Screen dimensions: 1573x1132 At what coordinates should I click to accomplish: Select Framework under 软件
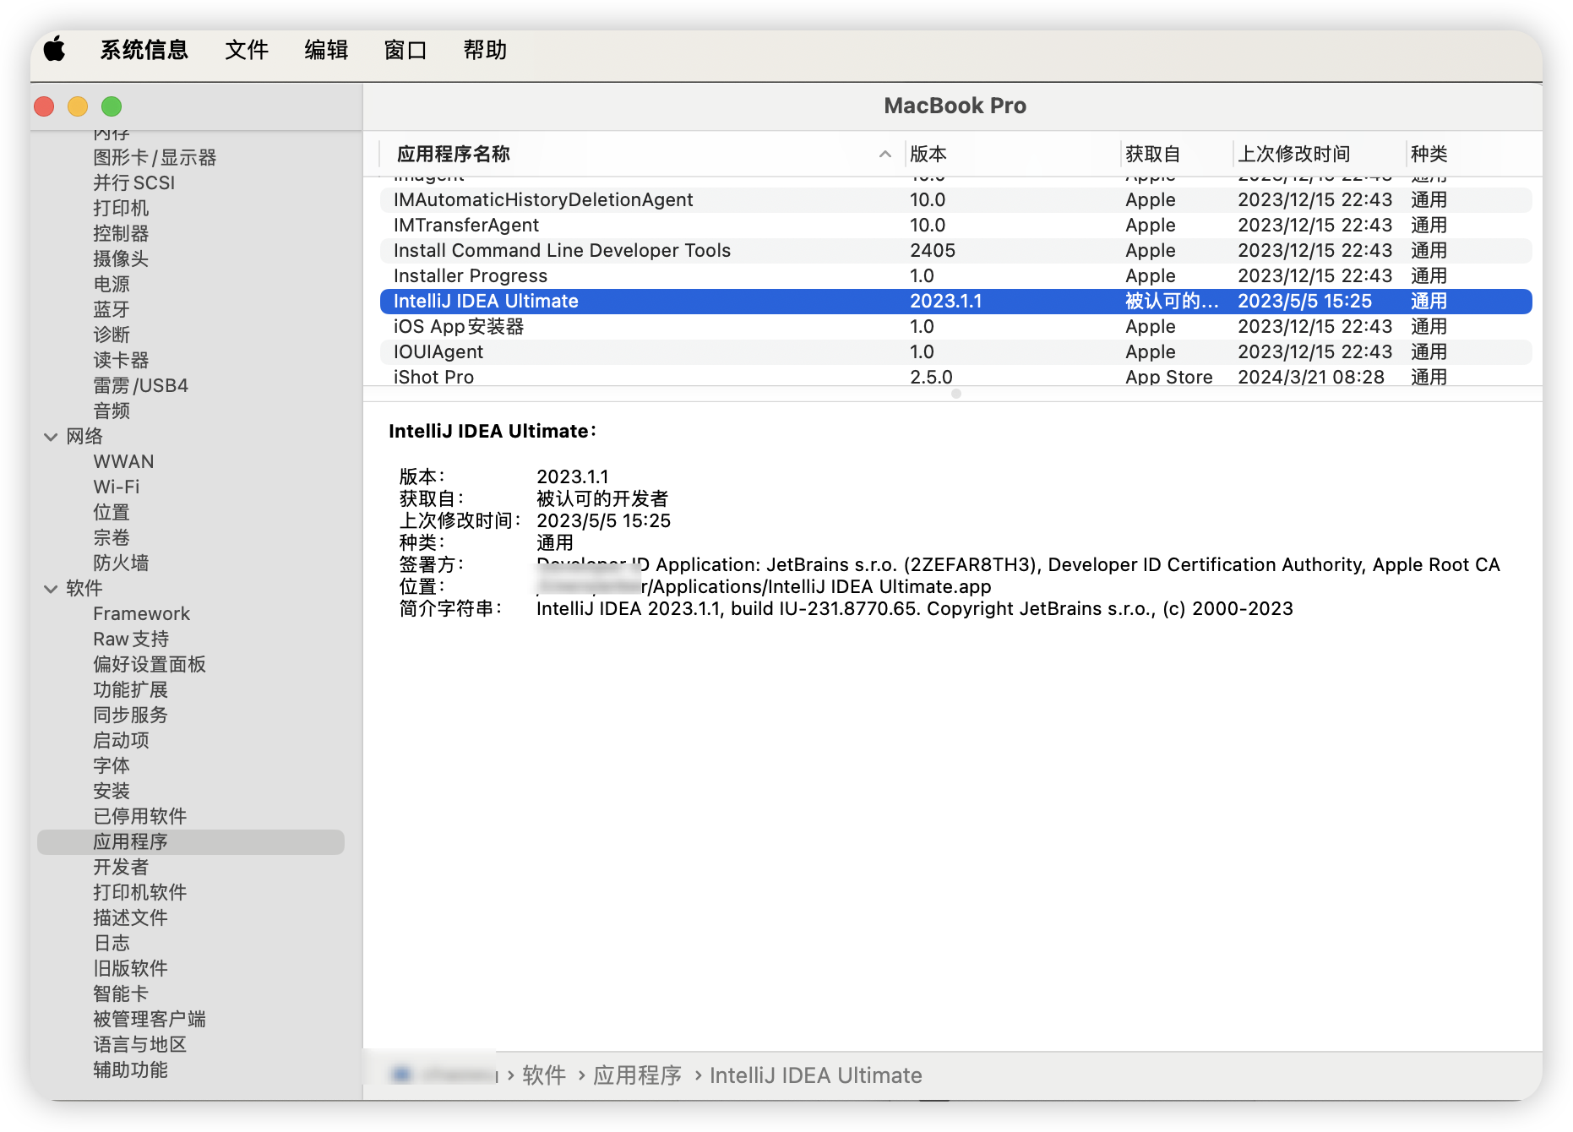(x=141, y=614)
